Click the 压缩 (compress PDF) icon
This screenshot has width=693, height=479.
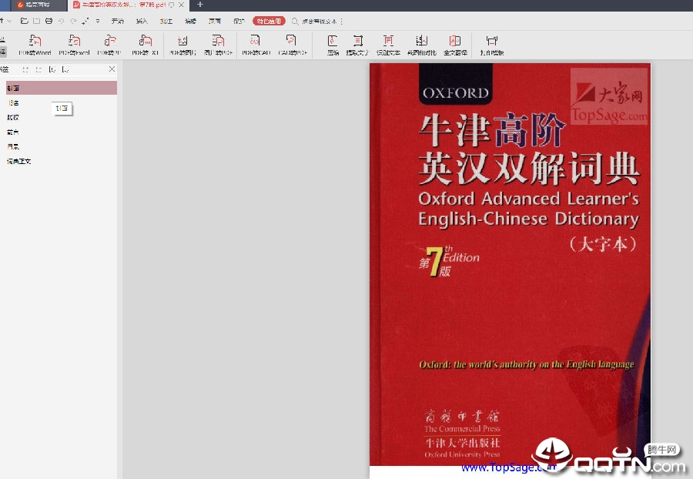(333, 41)
